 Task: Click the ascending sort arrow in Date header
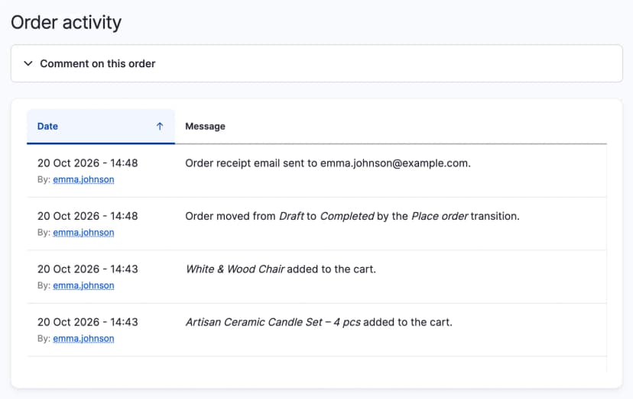point(160,126)
